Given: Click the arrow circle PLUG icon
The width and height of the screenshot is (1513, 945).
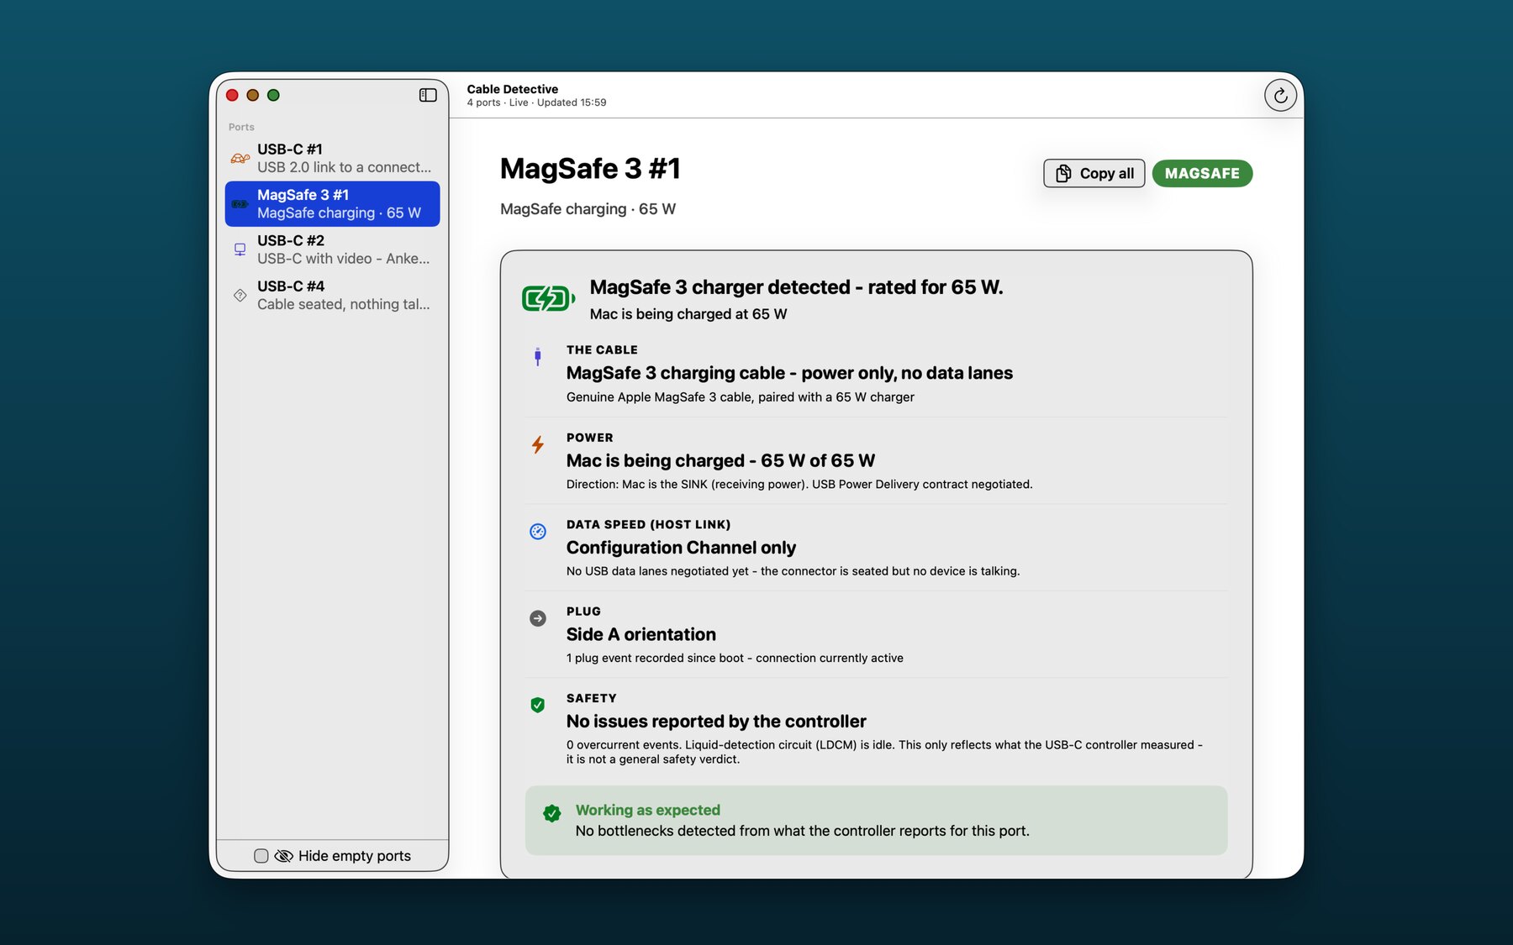Looking at the screenshot, I should tap(538, 618).
